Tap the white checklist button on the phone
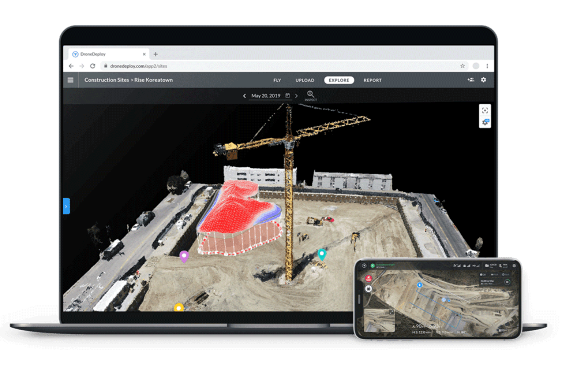This screenshot has height=375, width=562. [368, 289]
